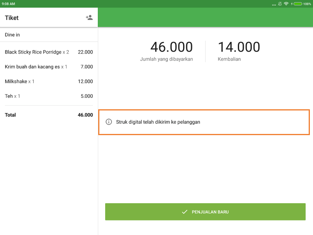Click the add customer icon
Screen dimensions: 313x235
pos(89,17)
